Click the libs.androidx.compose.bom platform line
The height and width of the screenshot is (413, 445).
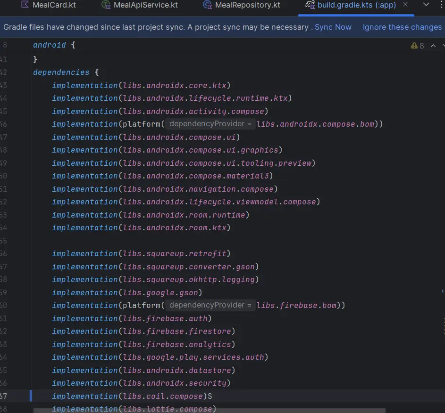point(218,124)
